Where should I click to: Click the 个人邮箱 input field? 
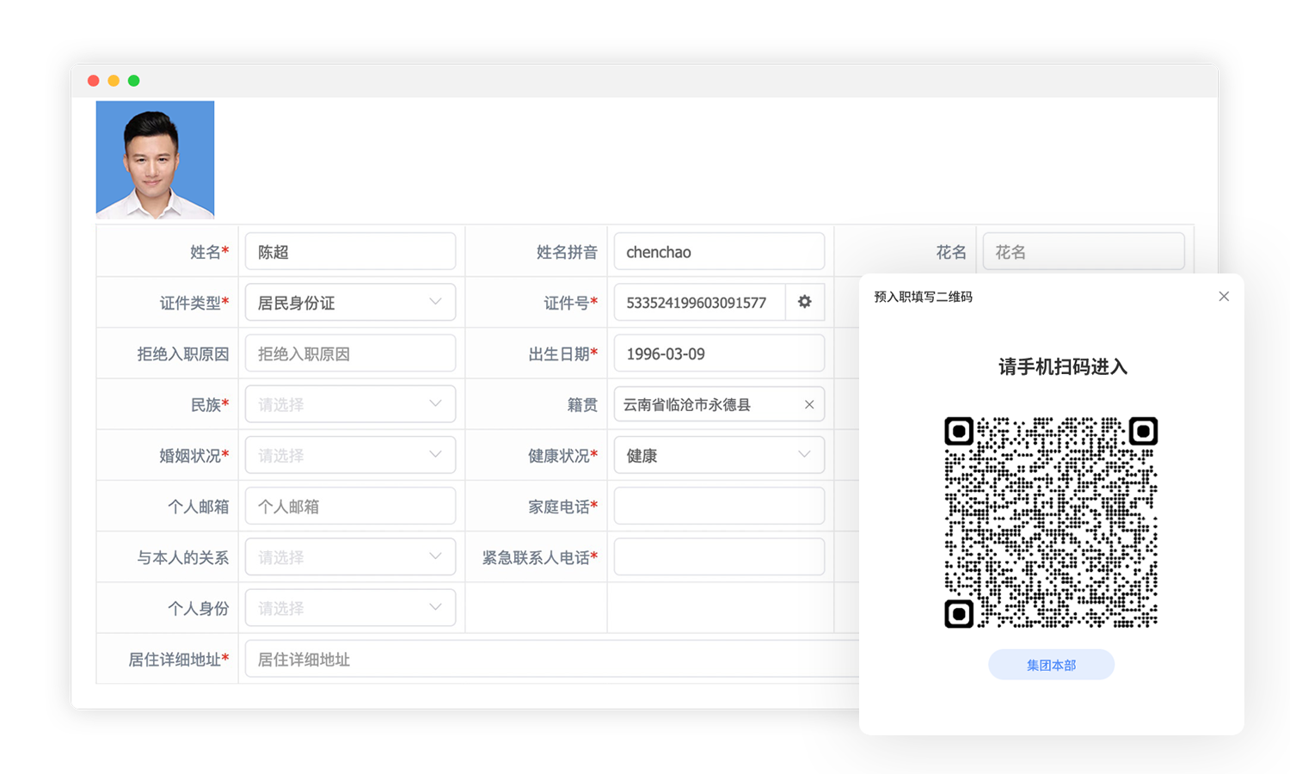click(x=350, y=506)
